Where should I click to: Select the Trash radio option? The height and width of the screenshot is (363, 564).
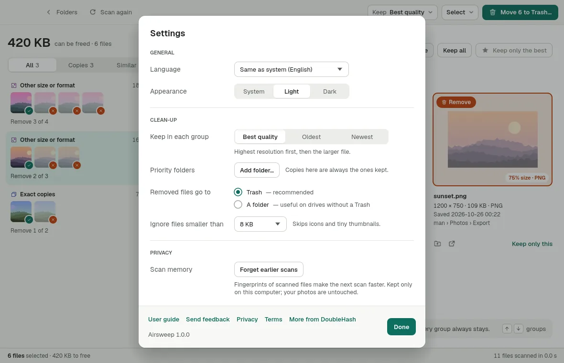(238, 192)
